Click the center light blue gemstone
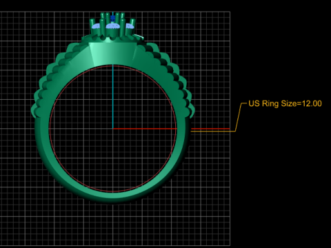331x248 pixels. click(112, 27)
